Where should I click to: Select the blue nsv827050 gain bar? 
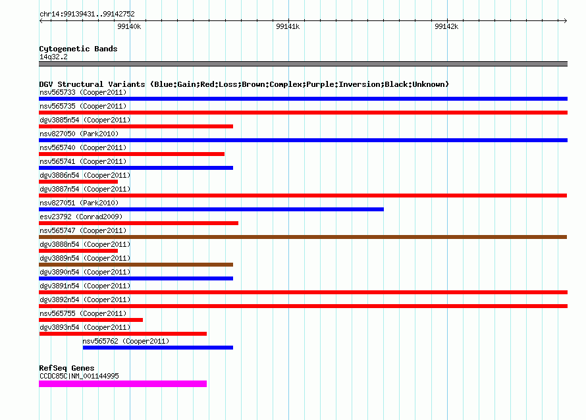click(303, 140)
